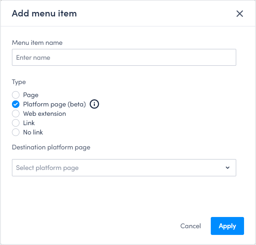Select the No link radio button
This screenshot has width=256, height=245.
pos(16,132)
